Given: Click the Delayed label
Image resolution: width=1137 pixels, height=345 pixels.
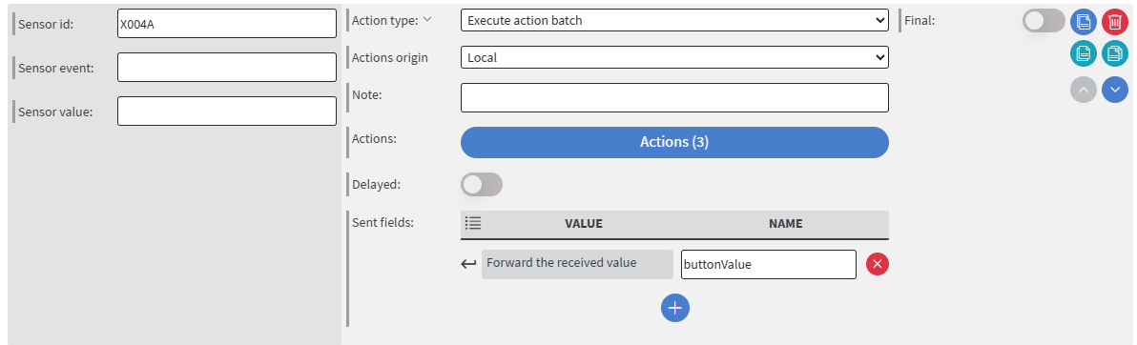Looking at the screenshot, I should [x=376, y=184].
